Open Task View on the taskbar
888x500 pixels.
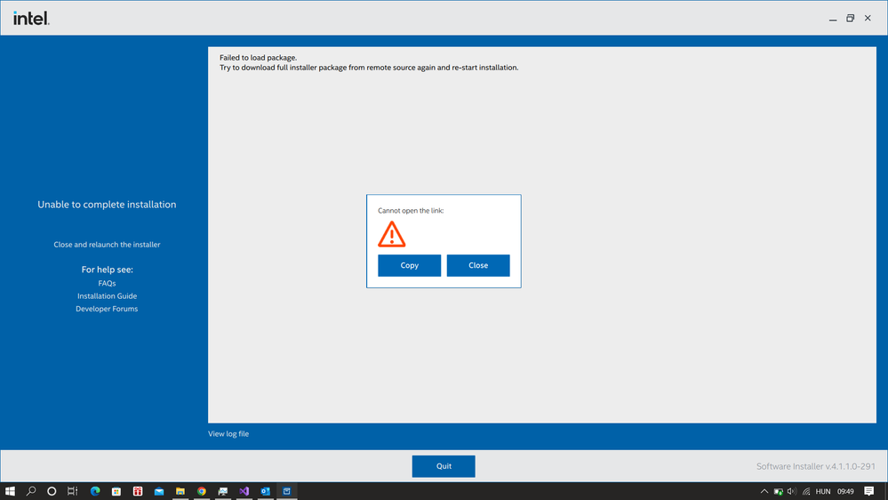(x=73, y=491)
